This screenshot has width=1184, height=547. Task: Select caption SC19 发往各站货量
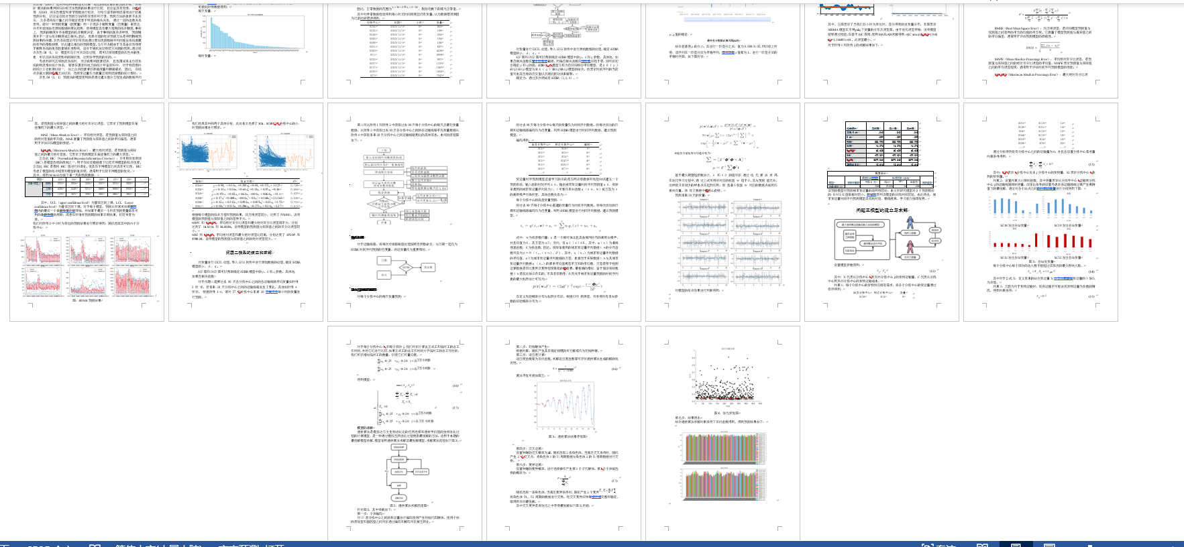coord(1068,226)
